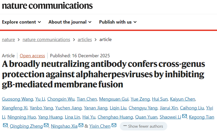Open the Open access link
Viewport: 217px width, 134px height.
[x=32, y=56]
